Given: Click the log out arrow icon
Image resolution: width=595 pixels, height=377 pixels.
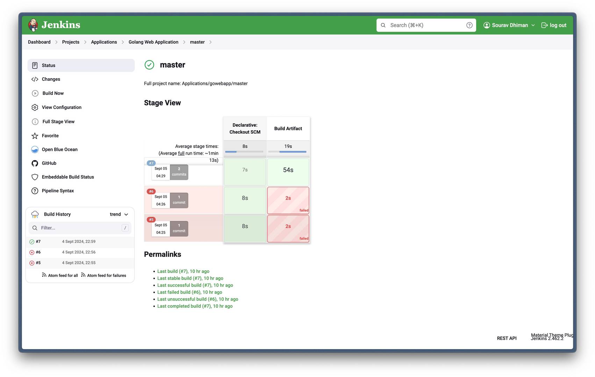Looking at the screenshot, I should (545, 25).
